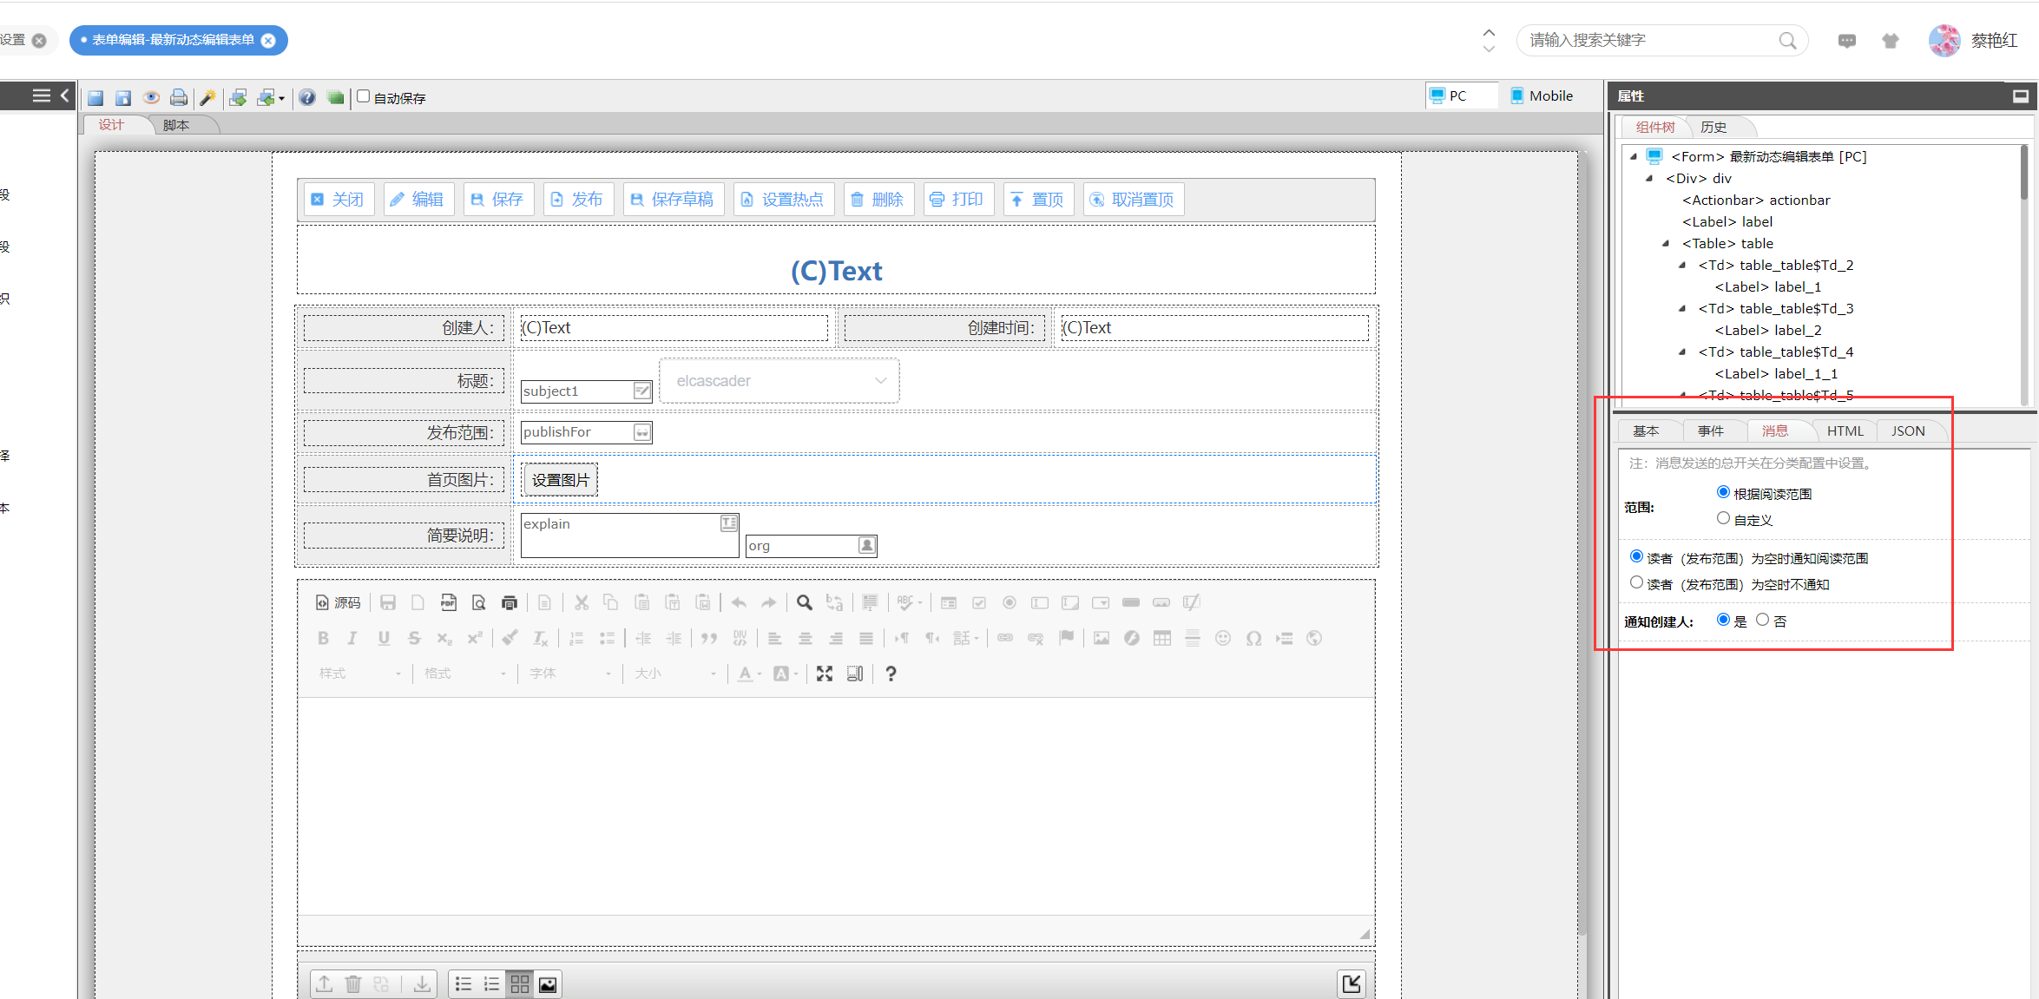Click the 设置图片 button

click(560, 480)
